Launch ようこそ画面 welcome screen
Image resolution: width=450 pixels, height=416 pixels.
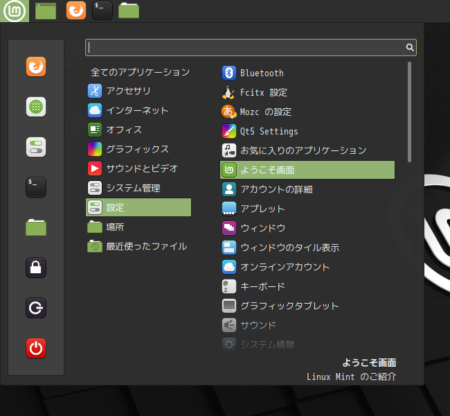(307, 170)
